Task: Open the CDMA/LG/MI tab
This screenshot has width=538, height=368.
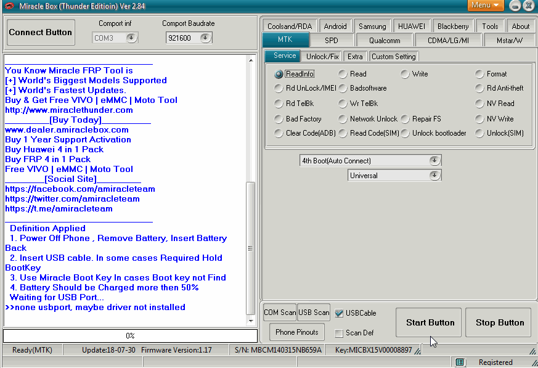Action: coord(448,41)
